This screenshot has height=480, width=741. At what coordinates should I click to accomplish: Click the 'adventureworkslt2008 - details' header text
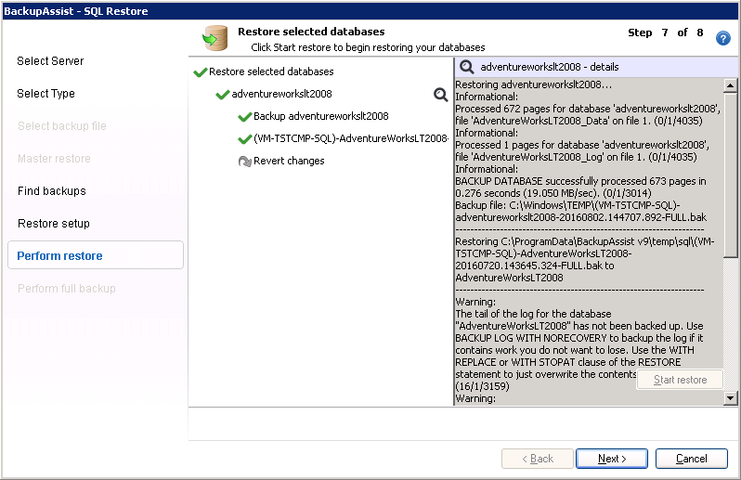click(x=549, y=67)
